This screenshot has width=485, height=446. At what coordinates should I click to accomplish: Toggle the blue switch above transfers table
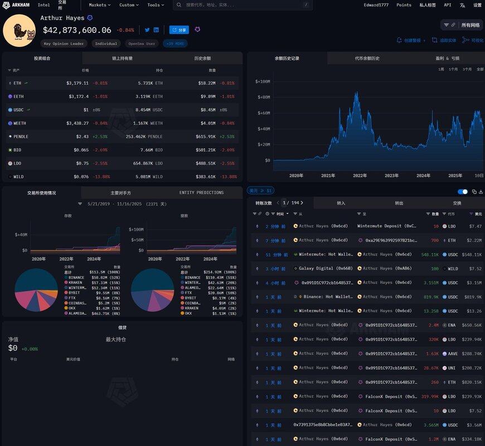[x=463, y=192]
